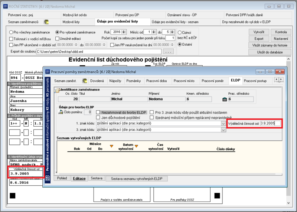Click the Export button
The image size is (297, 212).
tap(259, 39)
